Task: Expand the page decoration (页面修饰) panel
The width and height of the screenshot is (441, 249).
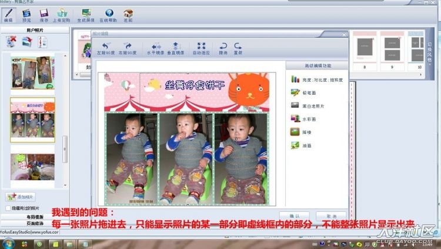Action: click(x=34, y=223)
